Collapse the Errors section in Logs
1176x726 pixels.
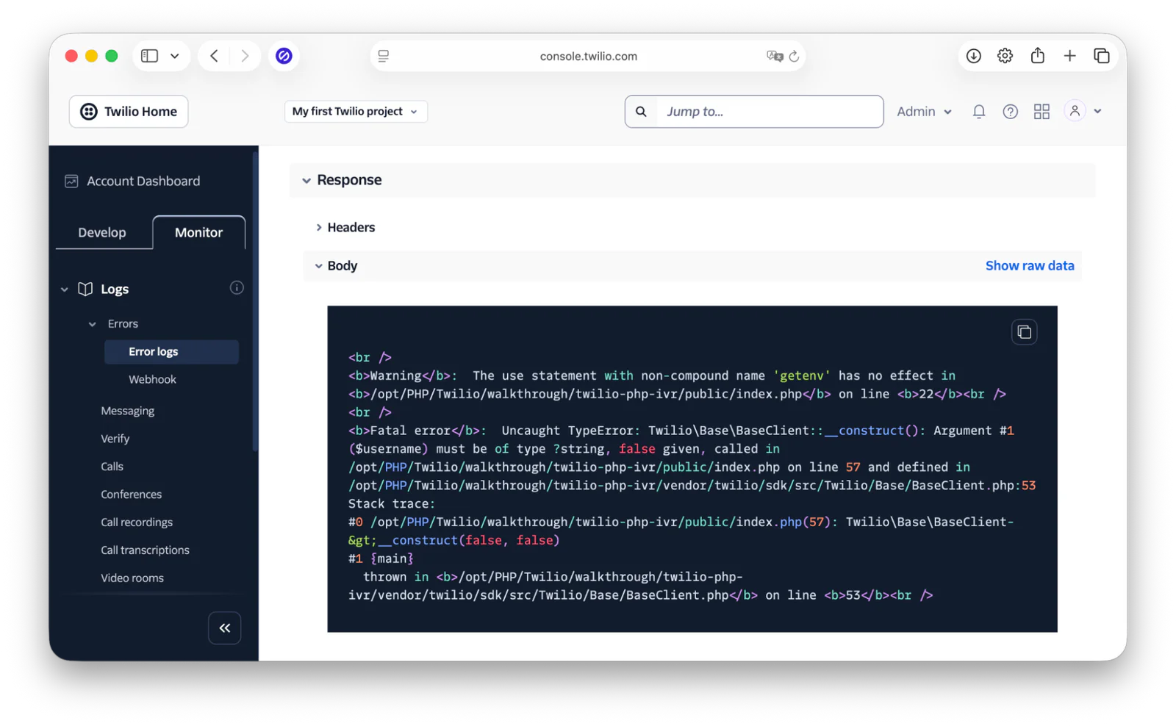pyautogui.click(x=91, y=323)
